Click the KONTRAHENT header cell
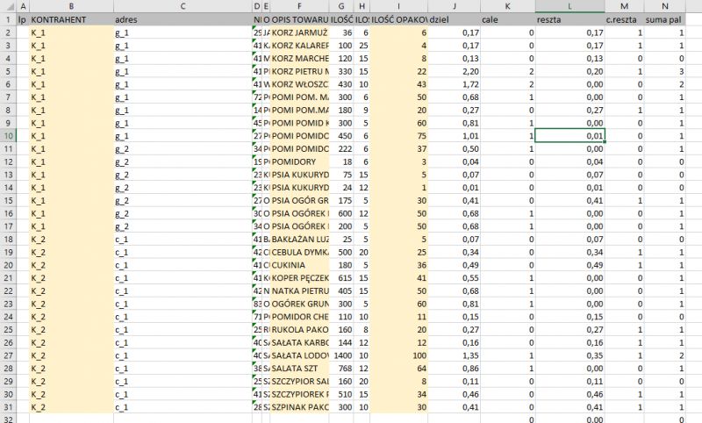The width and height of the screenshot is (702, 423). pos(71,19)
